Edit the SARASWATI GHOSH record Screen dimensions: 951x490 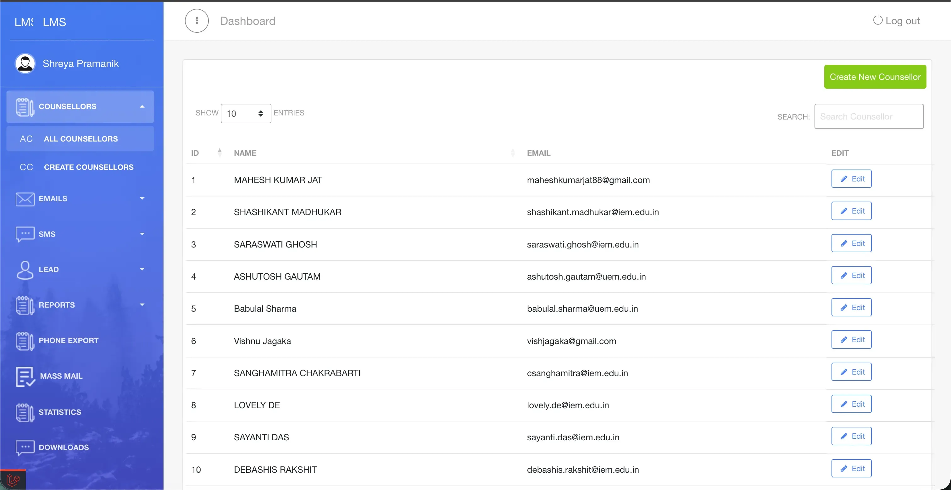(x=851, y=243)
